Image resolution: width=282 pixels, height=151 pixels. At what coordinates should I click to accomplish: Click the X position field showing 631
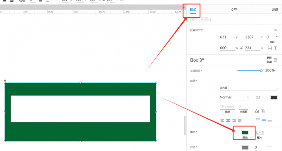[x=227, y=37]
